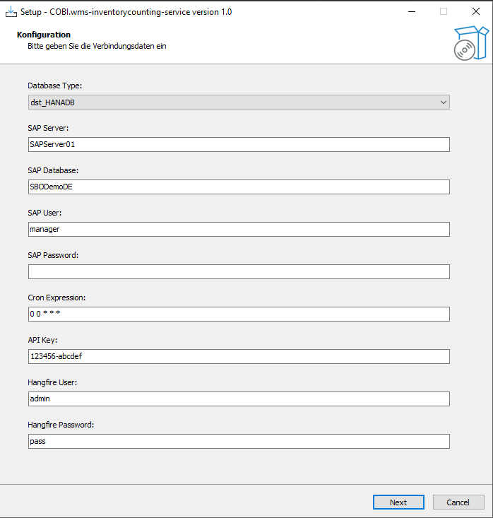Focus the SAP Server input field
Viewport: 493px width, 518px height.
[238, 144]
